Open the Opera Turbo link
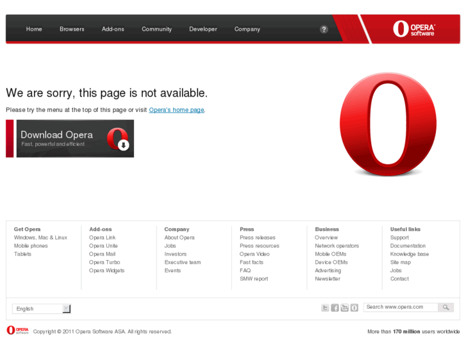The height and width of the screenshot is (349, 466). (104, 263)
